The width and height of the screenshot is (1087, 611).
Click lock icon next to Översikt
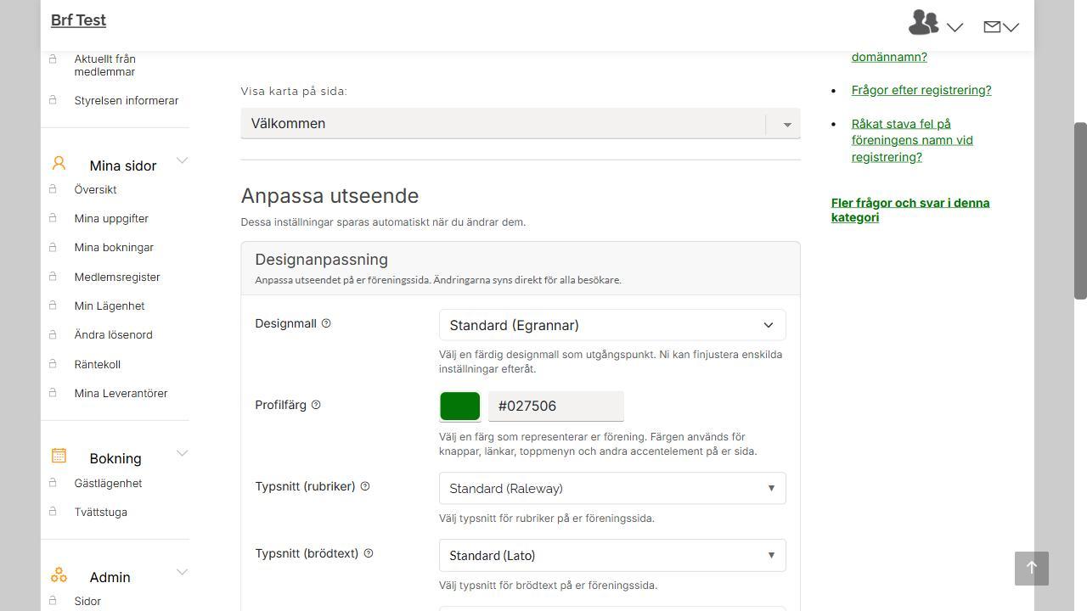coord(53,188)
